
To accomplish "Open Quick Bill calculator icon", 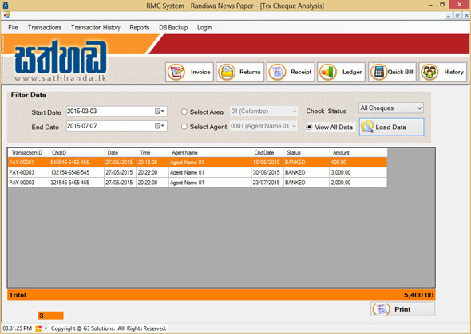I will (378, 72).
